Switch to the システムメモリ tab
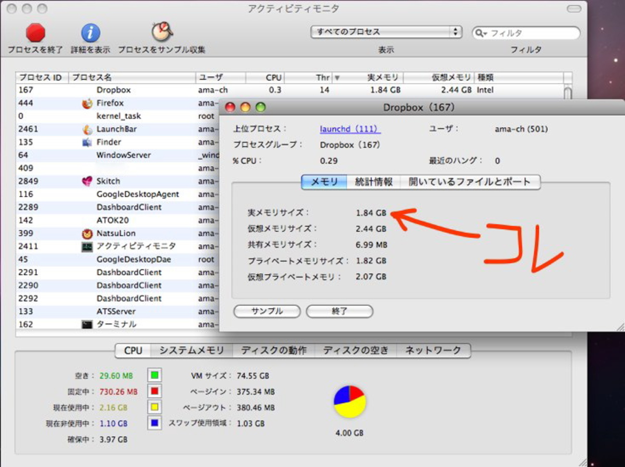 [191, 350]
